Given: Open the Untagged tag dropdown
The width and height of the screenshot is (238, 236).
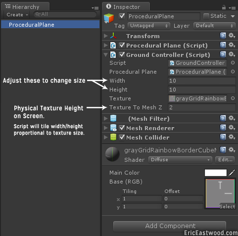Looking at the screenshot, I should [149, 26].
